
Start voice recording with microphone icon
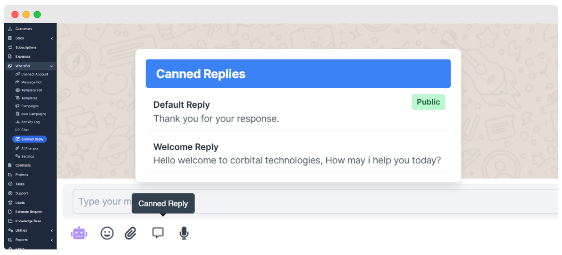point(184,233)
